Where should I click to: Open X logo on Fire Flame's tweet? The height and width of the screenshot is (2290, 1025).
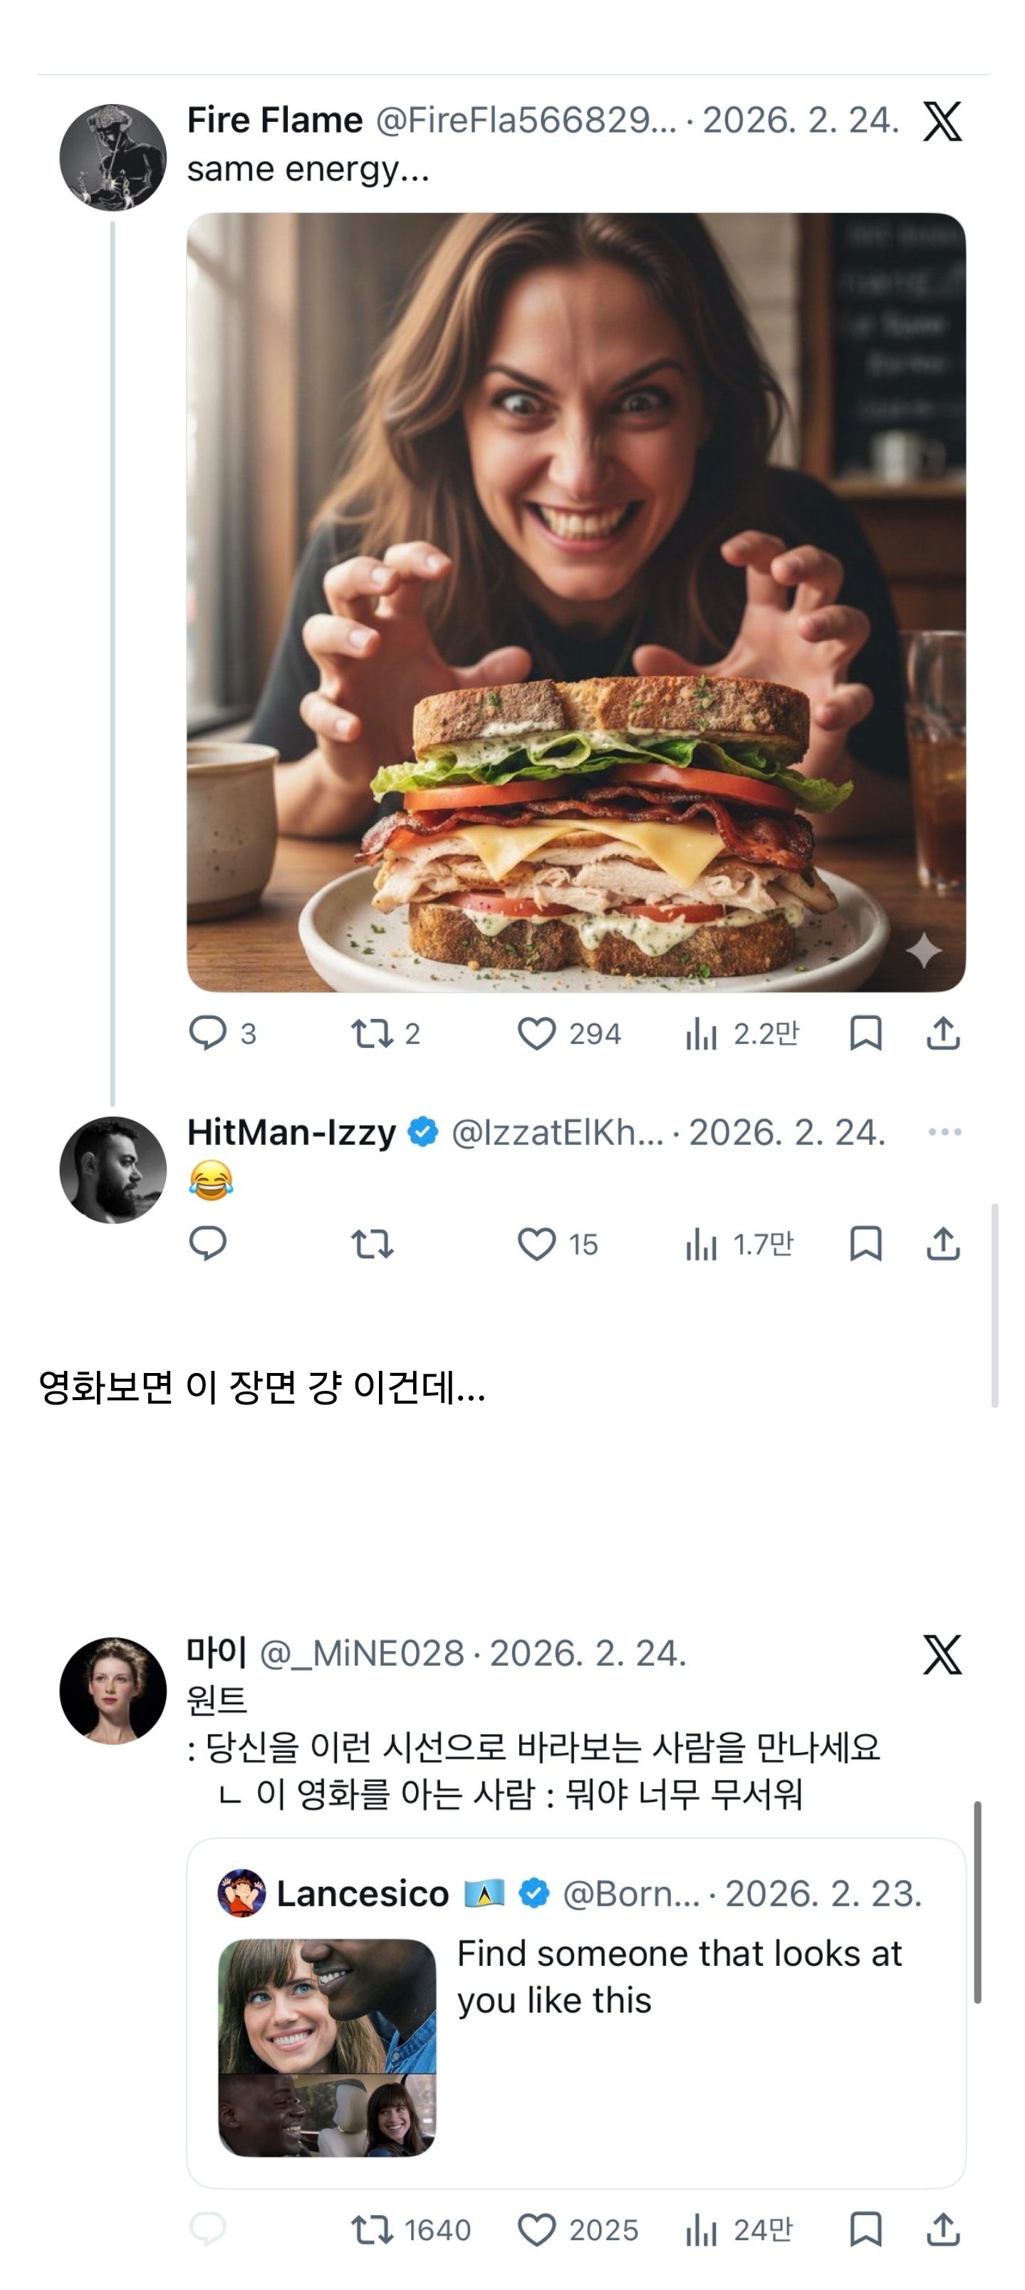tap(942, 121)
